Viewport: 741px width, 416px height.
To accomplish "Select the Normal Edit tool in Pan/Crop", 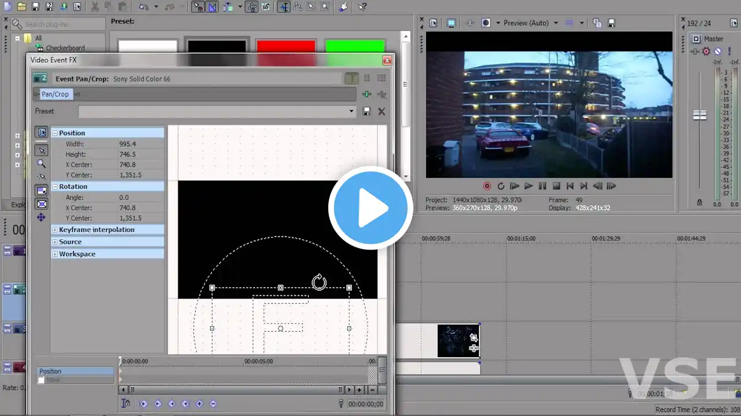I will coord(41,150).
